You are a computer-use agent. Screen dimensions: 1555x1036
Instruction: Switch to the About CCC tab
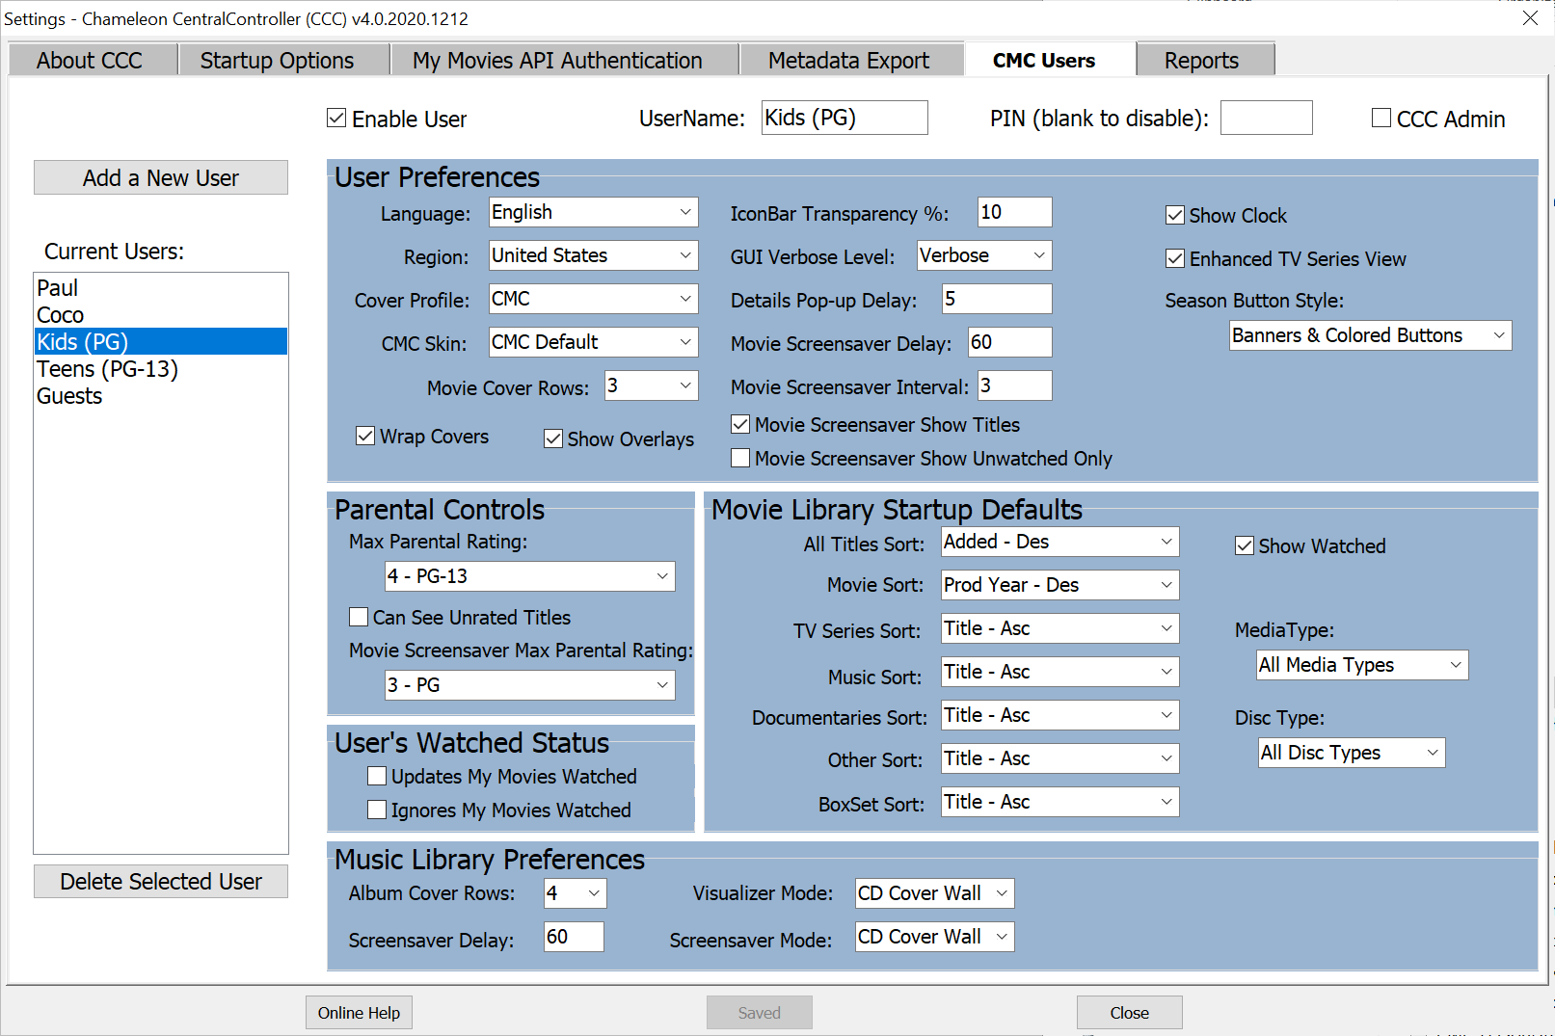(x=92, y=60)
